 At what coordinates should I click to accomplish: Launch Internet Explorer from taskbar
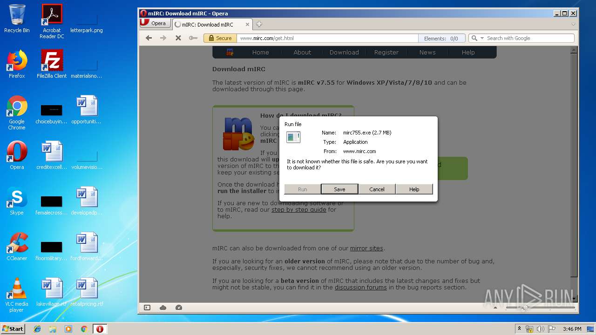37,329
